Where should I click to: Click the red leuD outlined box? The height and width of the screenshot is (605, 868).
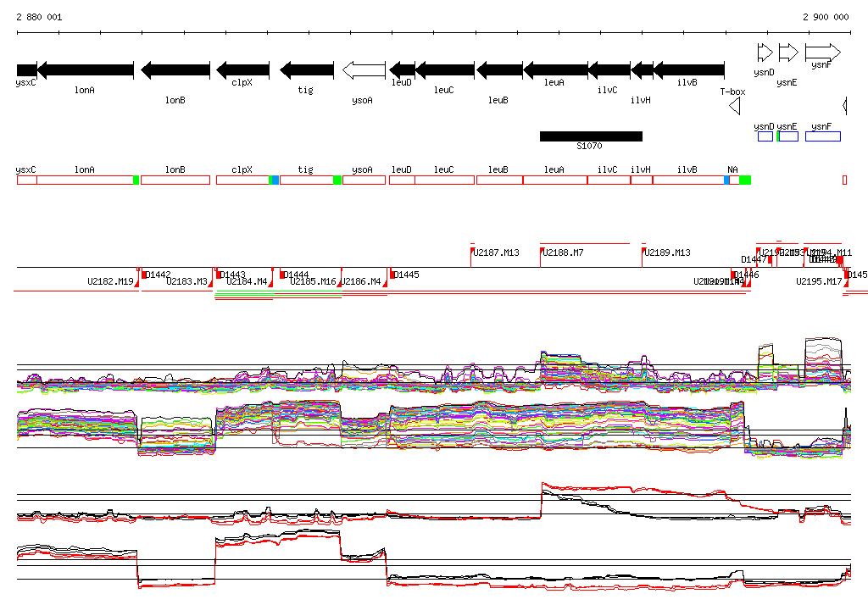402,180
